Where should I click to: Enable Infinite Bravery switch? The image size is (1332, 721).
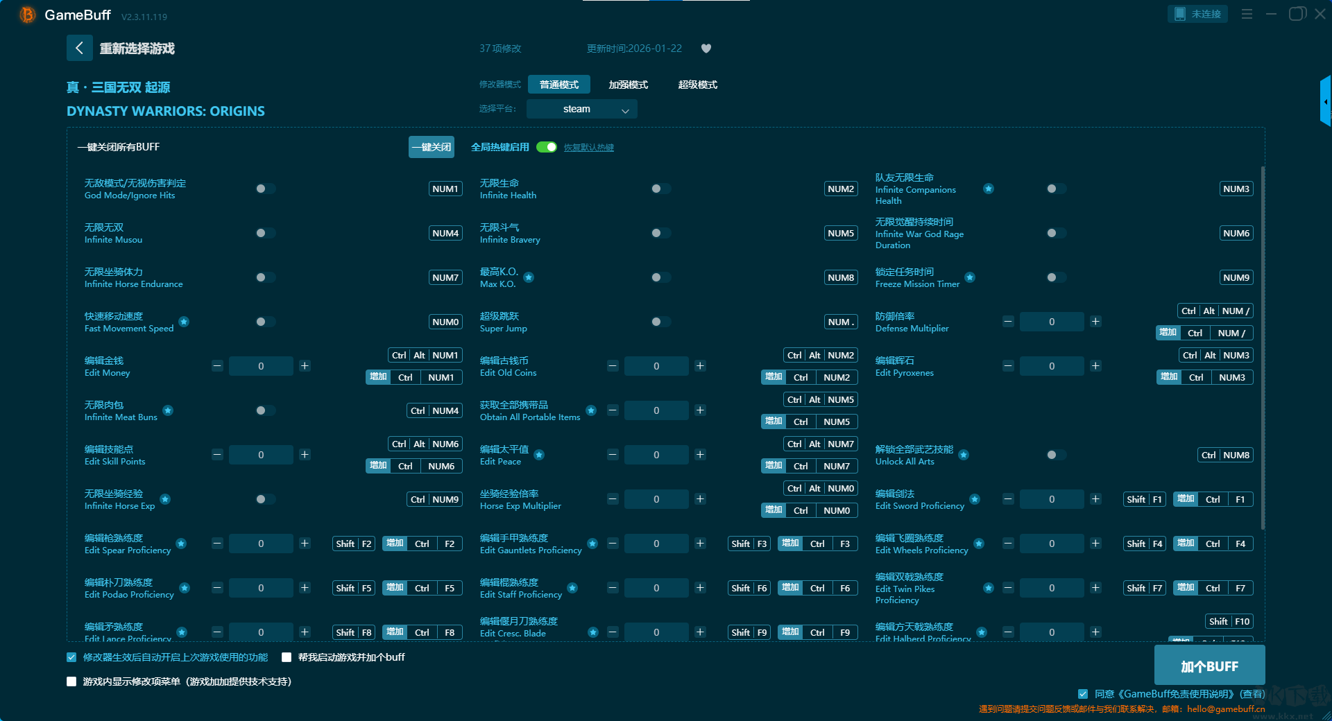click(x=660, y=233)
